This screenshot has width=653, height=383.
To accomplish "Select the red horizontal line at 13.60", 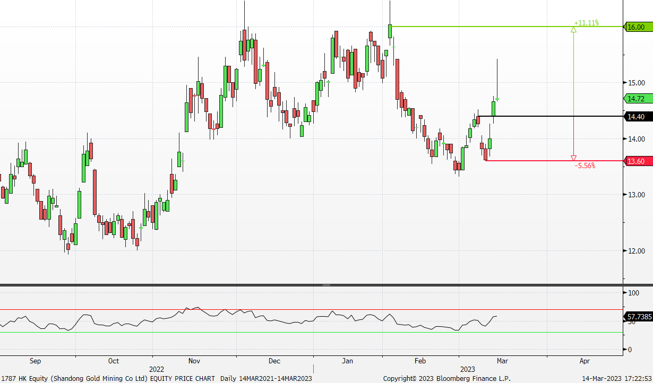I will coord(553,160).
